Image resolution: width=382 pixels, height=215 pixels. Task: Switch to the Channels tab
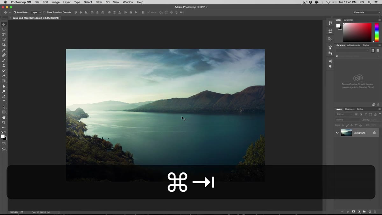tap(350, 109)
